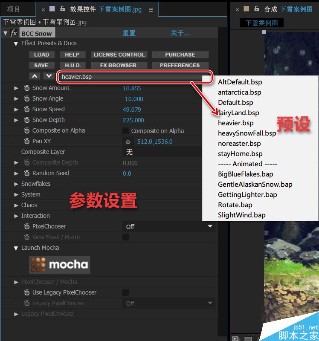Click the Pan XY crosshair point picker
Image resolution: width=319 pixels, height=341 pixels.
coord(128,142)
